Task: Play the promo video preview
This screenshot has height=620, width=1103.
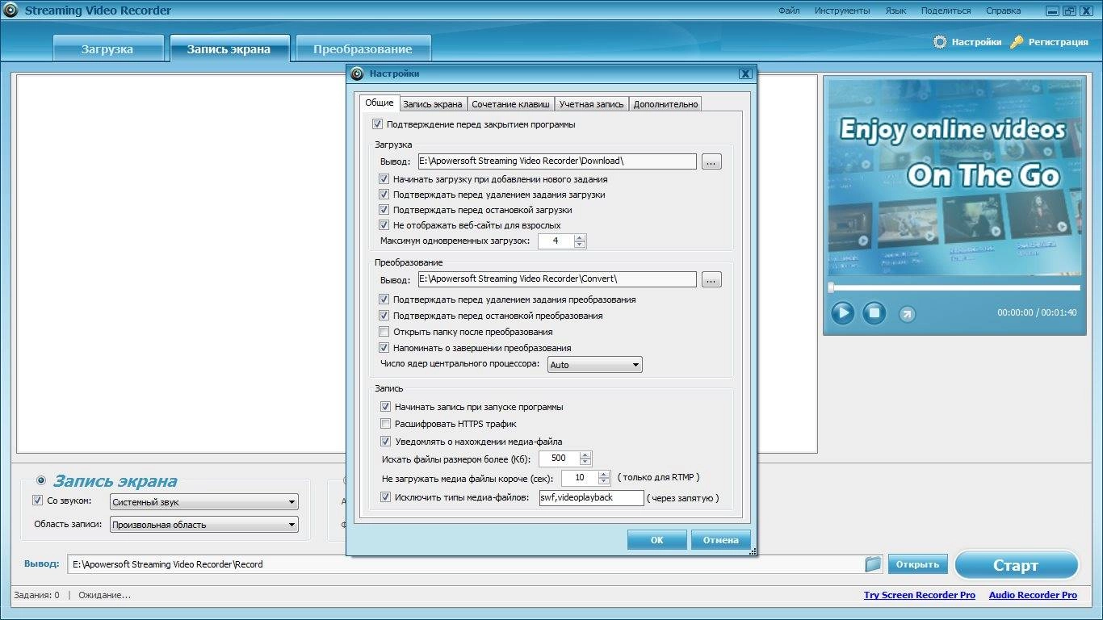Action: [842, 312]
